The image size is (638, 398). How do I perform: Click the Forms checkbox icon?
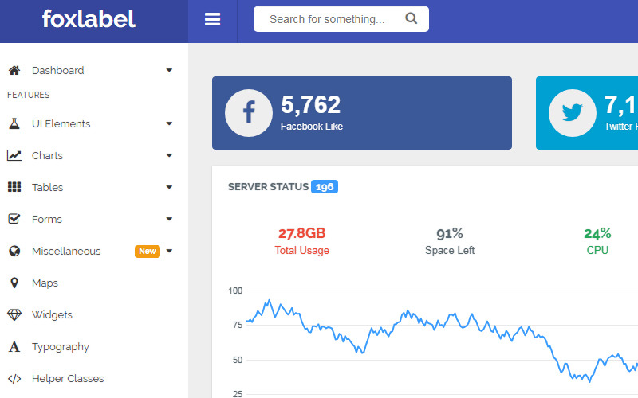14,219
